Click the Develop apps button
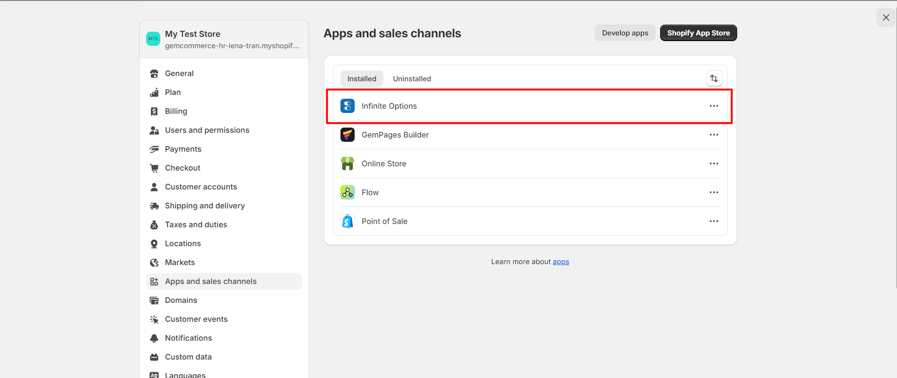The image size is (897, 378). [x=625, y=33]
